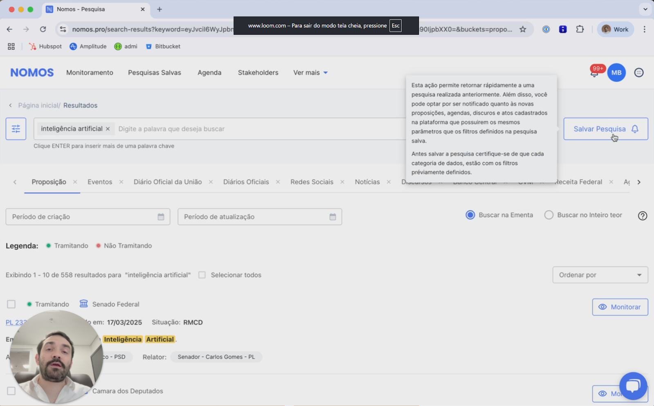Image resolution: width=654 pixels, height=406 pixels.
Task: Open the help question mark icon
Action: [643, 216]
